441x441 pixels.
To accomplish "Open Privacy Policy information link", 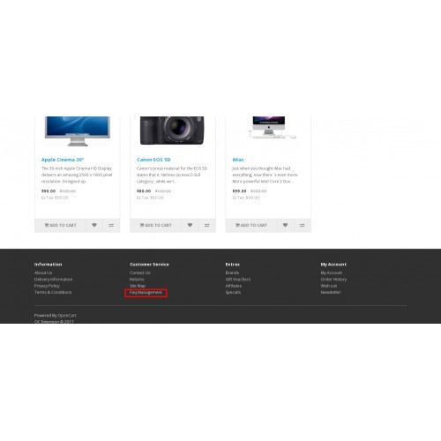I will click(x=47, y=286).
